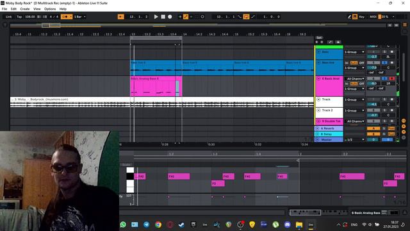Viewport: 410px width, 231px height.
Task: Toggle the B Delay track activator
Action: coord(373,134)
